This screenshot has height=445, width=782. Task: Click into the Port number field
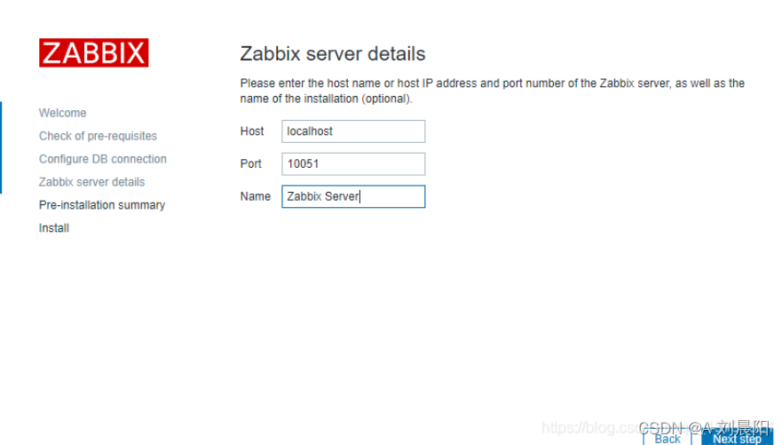coord(353,164)
